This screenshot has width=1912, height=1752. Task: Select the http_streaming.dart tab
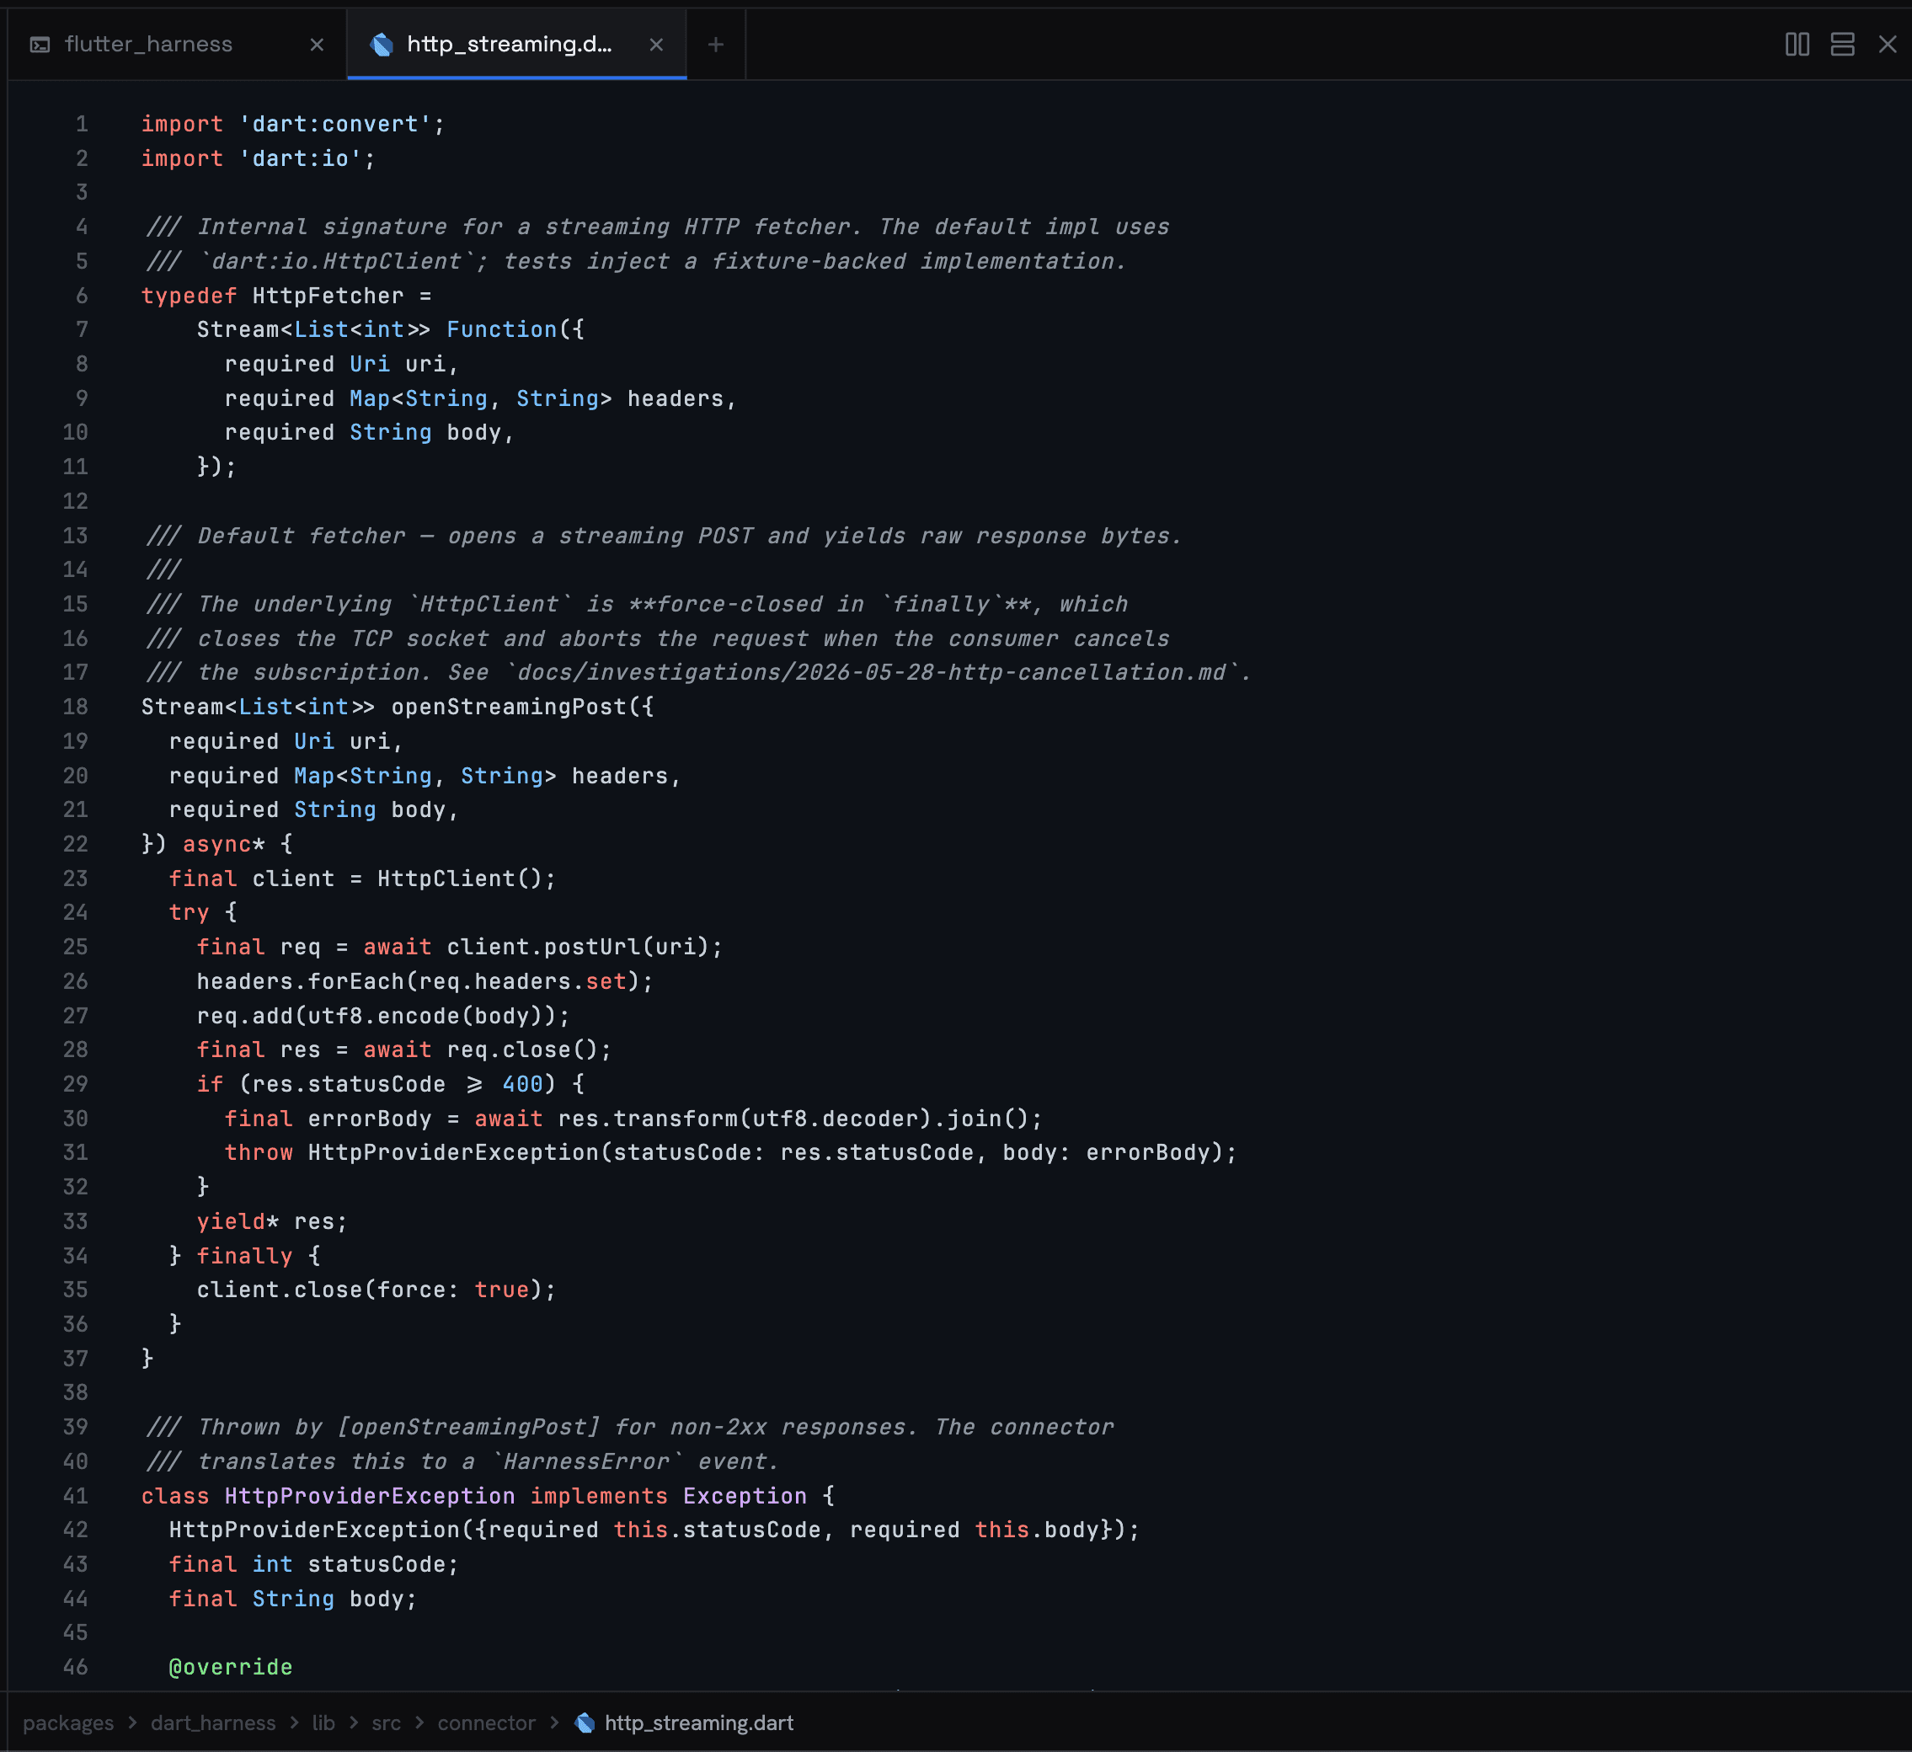517,44
